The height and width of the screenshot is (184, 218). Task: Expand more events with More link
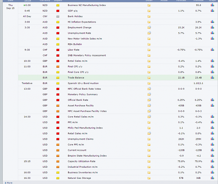point(8,183)
